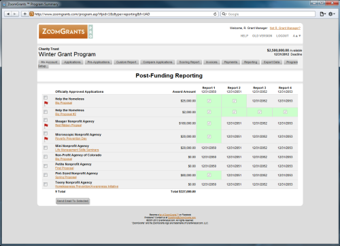Screen dimensions: 340x246
Task: Open the Pre-Applications tab
Action: tap(99, 62)
